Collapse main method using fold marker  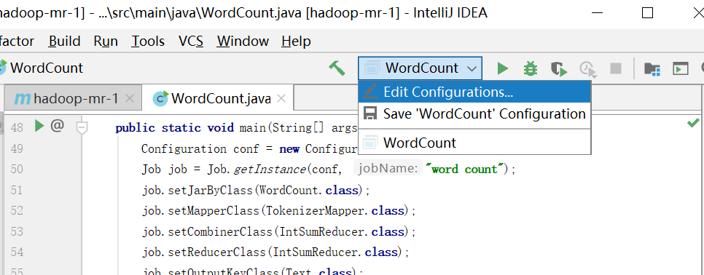[82, 128]
